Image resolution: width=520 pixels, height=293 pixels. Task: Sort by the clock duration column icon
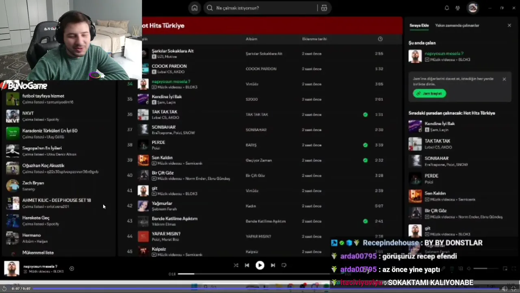tap(380, 39)
